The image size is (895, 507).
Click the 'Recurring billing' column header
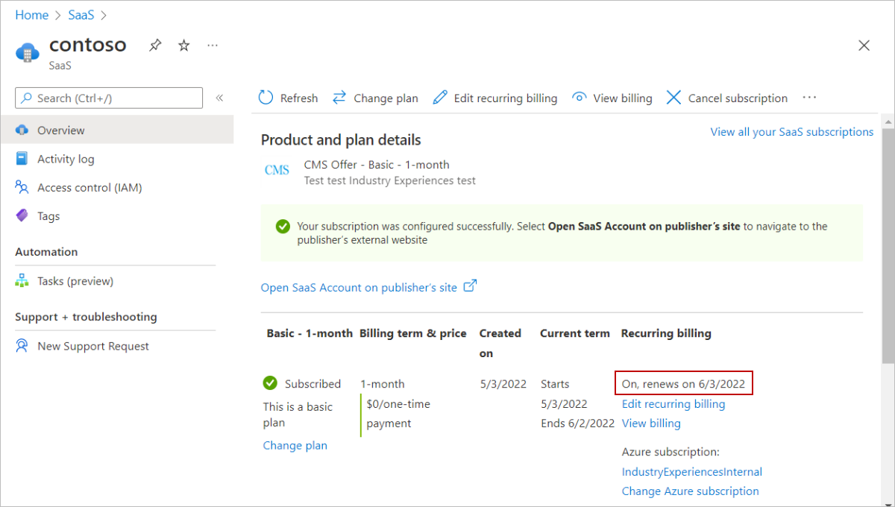point(666,333)
